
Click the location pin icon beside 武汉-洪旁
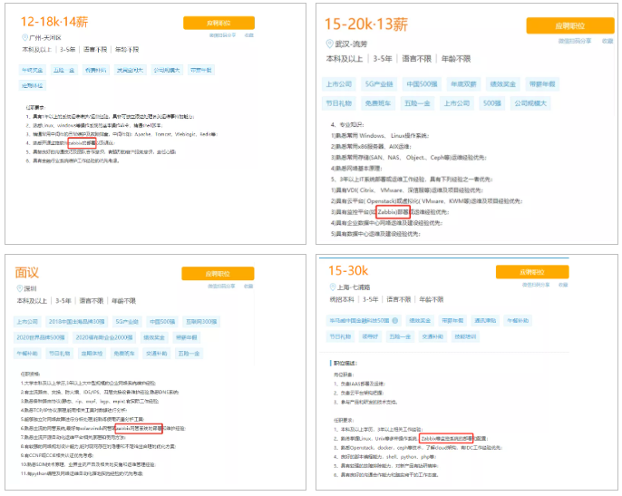(331, 44)
